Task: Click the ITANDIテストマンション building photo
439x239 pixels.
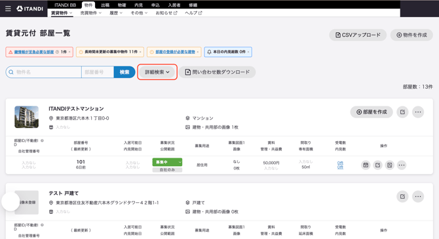Action: pos(27,117)
